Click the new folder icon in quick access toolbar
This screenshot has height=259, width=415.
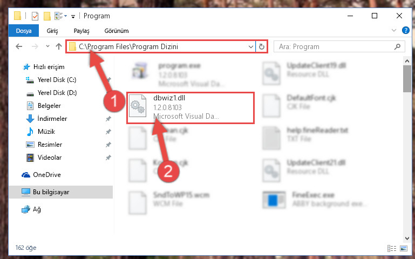47,16
